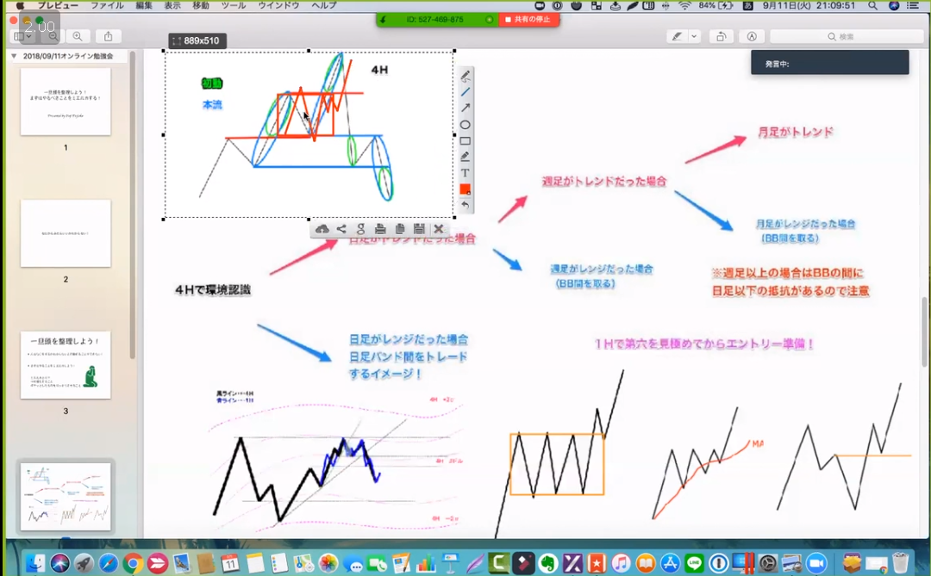This screenshot has height=576, width=931.
Task: Open the ファイル menu
Action: (107, 5)
